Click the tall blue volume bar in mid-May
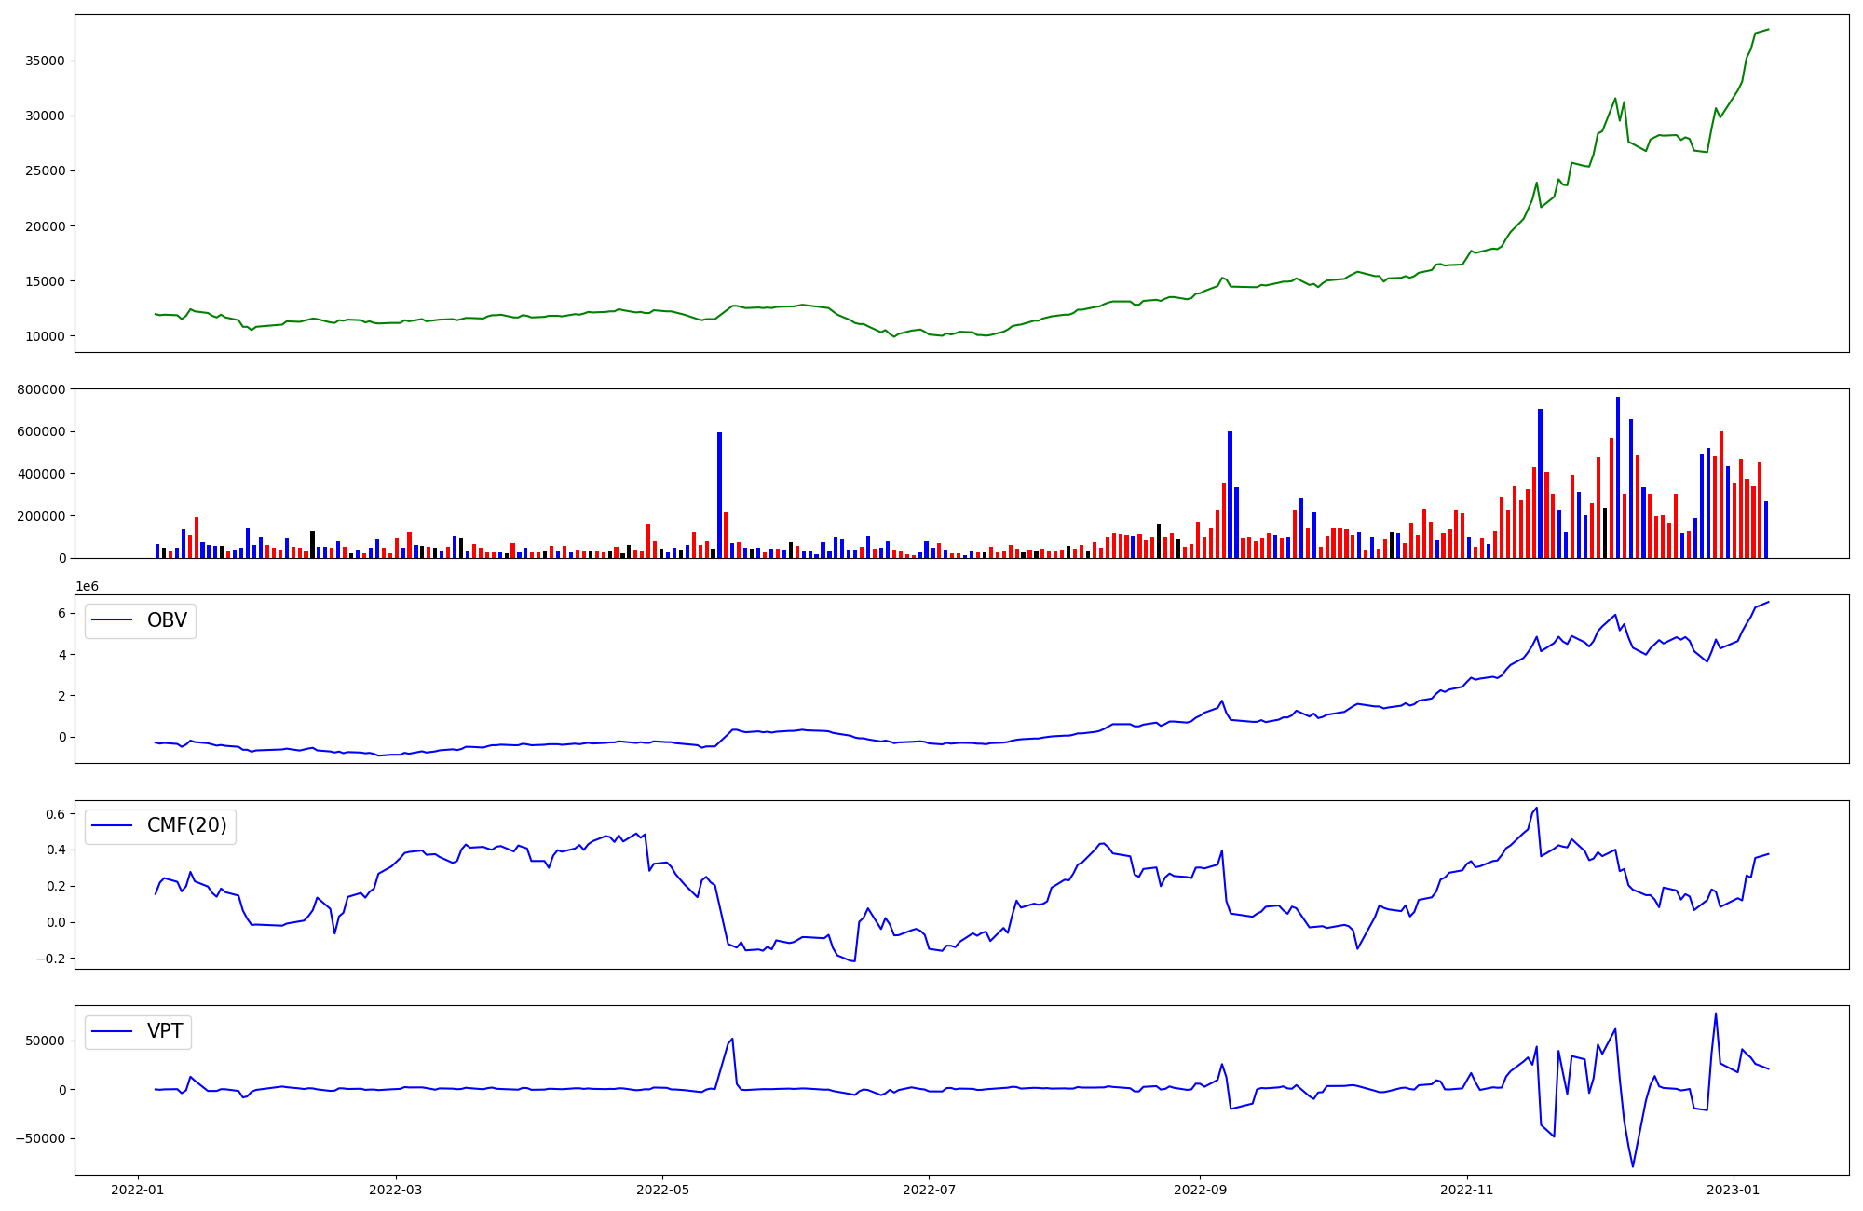This screenshot has width=1863, height=1211. pos(719,494)
